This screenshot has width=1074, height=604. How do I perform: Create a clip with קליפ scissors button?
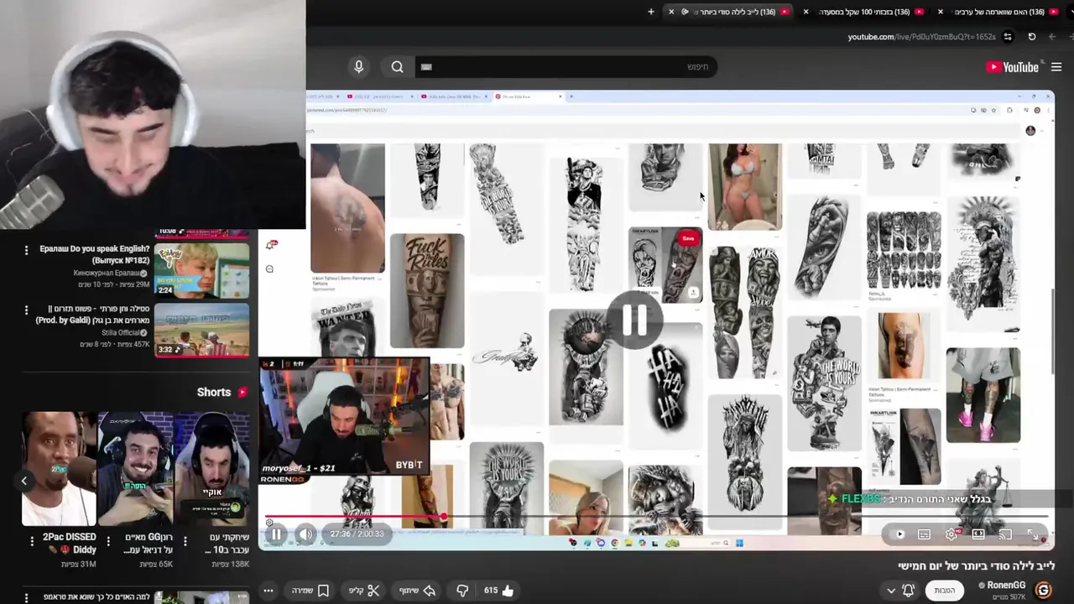tap(364, 591)
